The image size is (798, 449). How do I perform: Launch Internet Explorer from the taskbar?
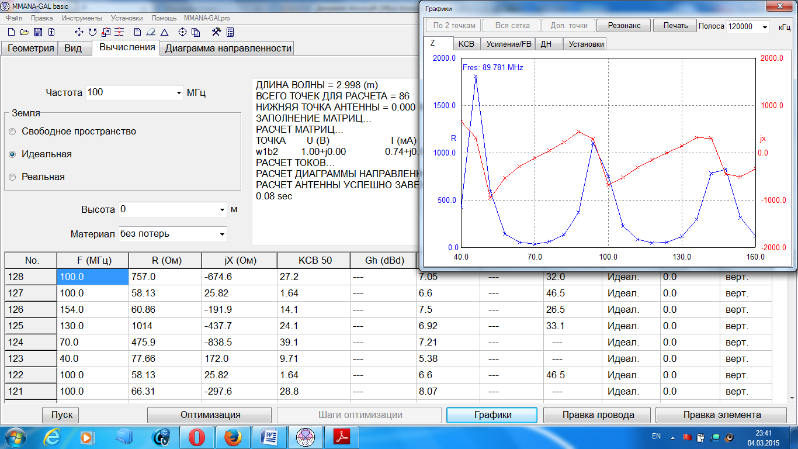[51, 437]
